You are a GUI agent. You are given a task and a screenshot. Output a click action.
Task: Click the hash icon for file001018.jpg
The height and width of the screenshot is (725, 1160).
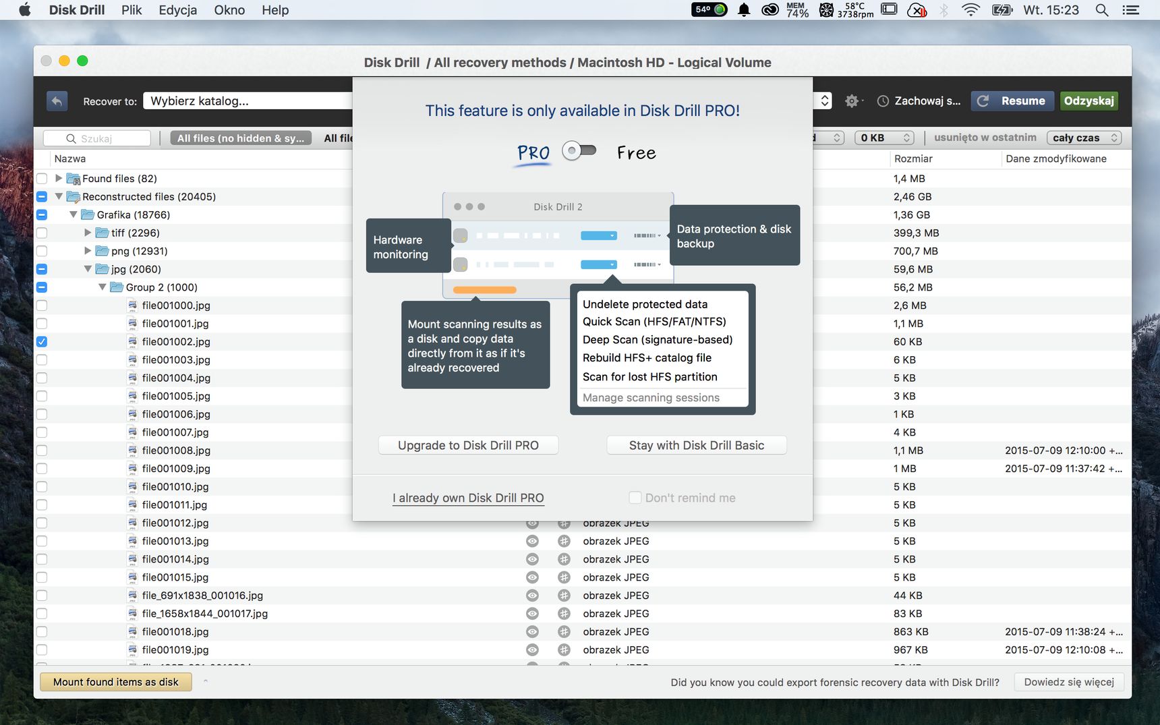click(564, 632)
